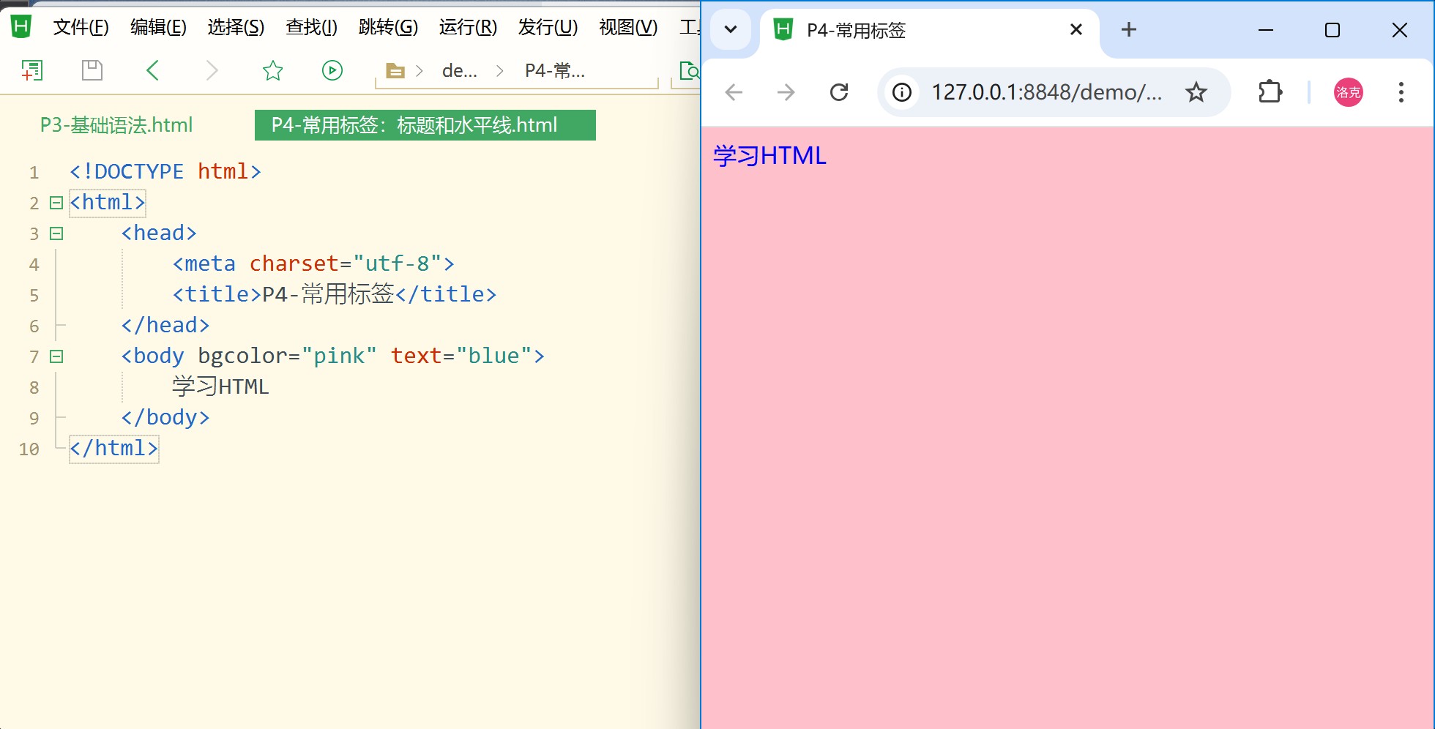Click the new file icon in HBuilderX toolbar
1435x729 pixels.
[x=31, y=70]
